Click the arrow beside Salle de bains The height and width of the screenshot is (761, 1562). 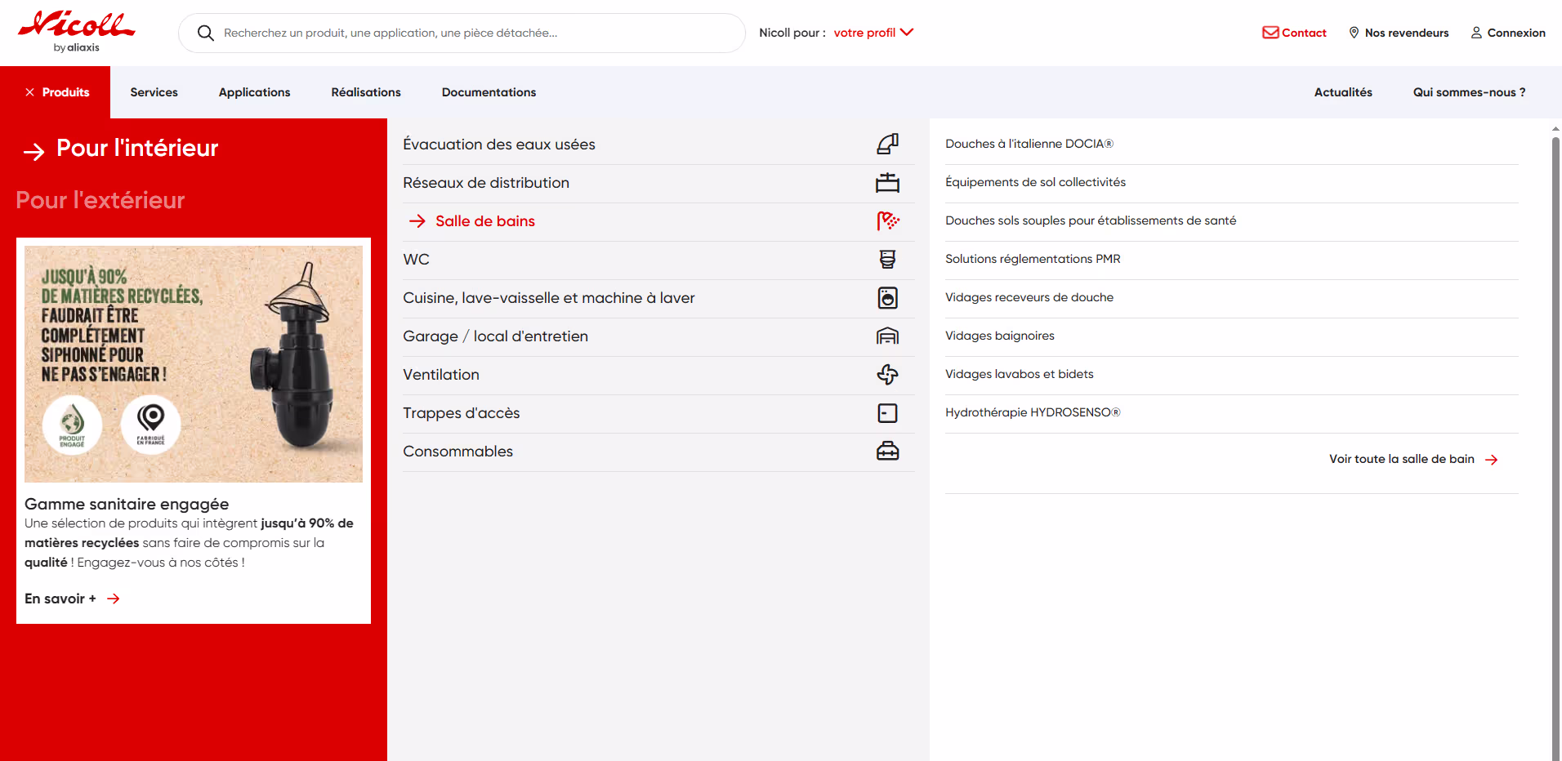(417, 221)
